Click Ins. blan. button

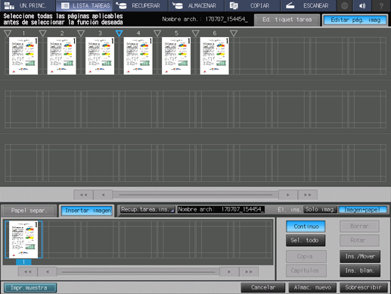[360, 271]
